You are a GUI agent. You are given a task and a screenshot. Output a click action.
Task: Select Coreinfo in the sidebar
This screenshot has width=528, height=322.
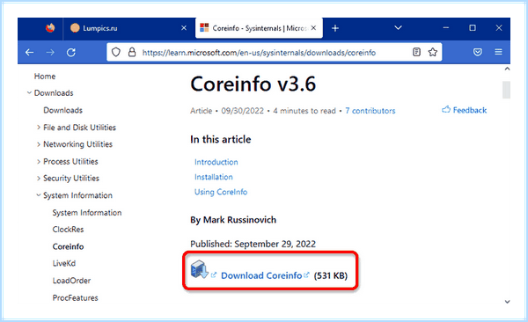click(x=68, y=246)
